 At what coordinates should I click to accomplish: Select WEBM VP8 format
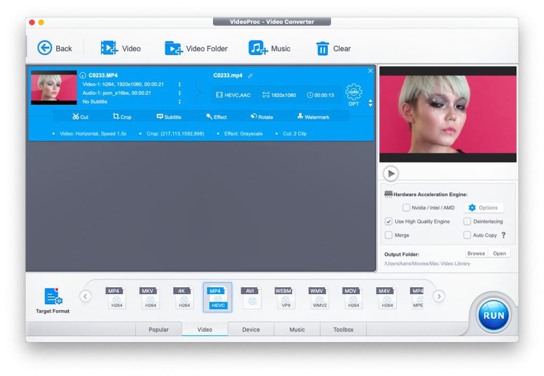click(x=285, y=298)
